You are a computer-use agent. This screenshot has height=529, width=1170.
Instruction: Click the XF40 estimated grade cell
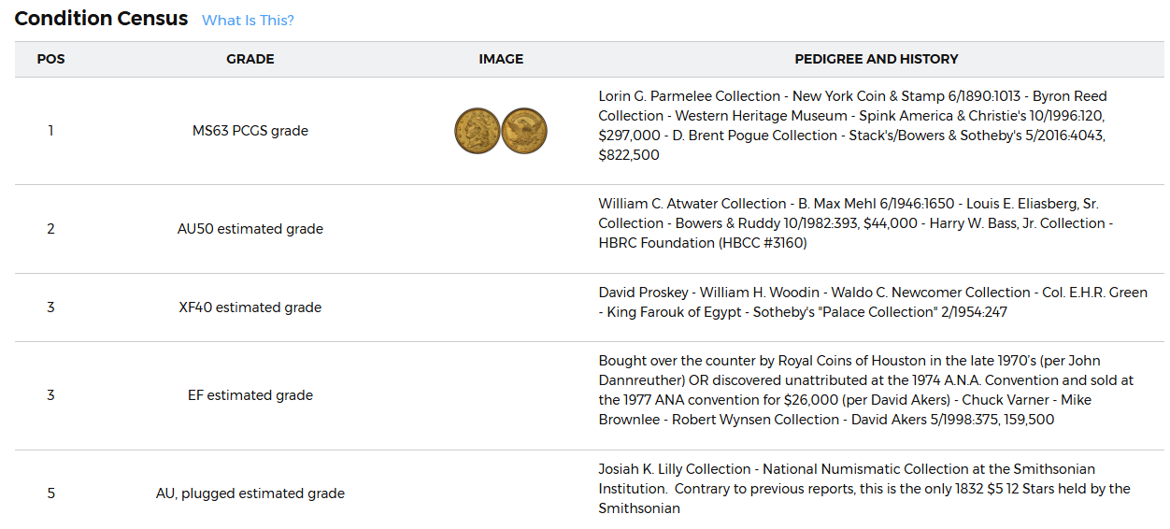tap(250, 307)
